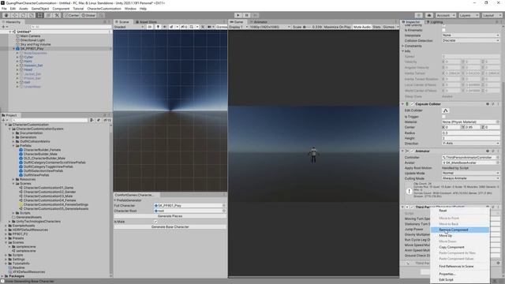Toggle Is Kinematic checkbox
Image resolution: width=505 pixels, height=284 pixels.
tap(443, 30)
